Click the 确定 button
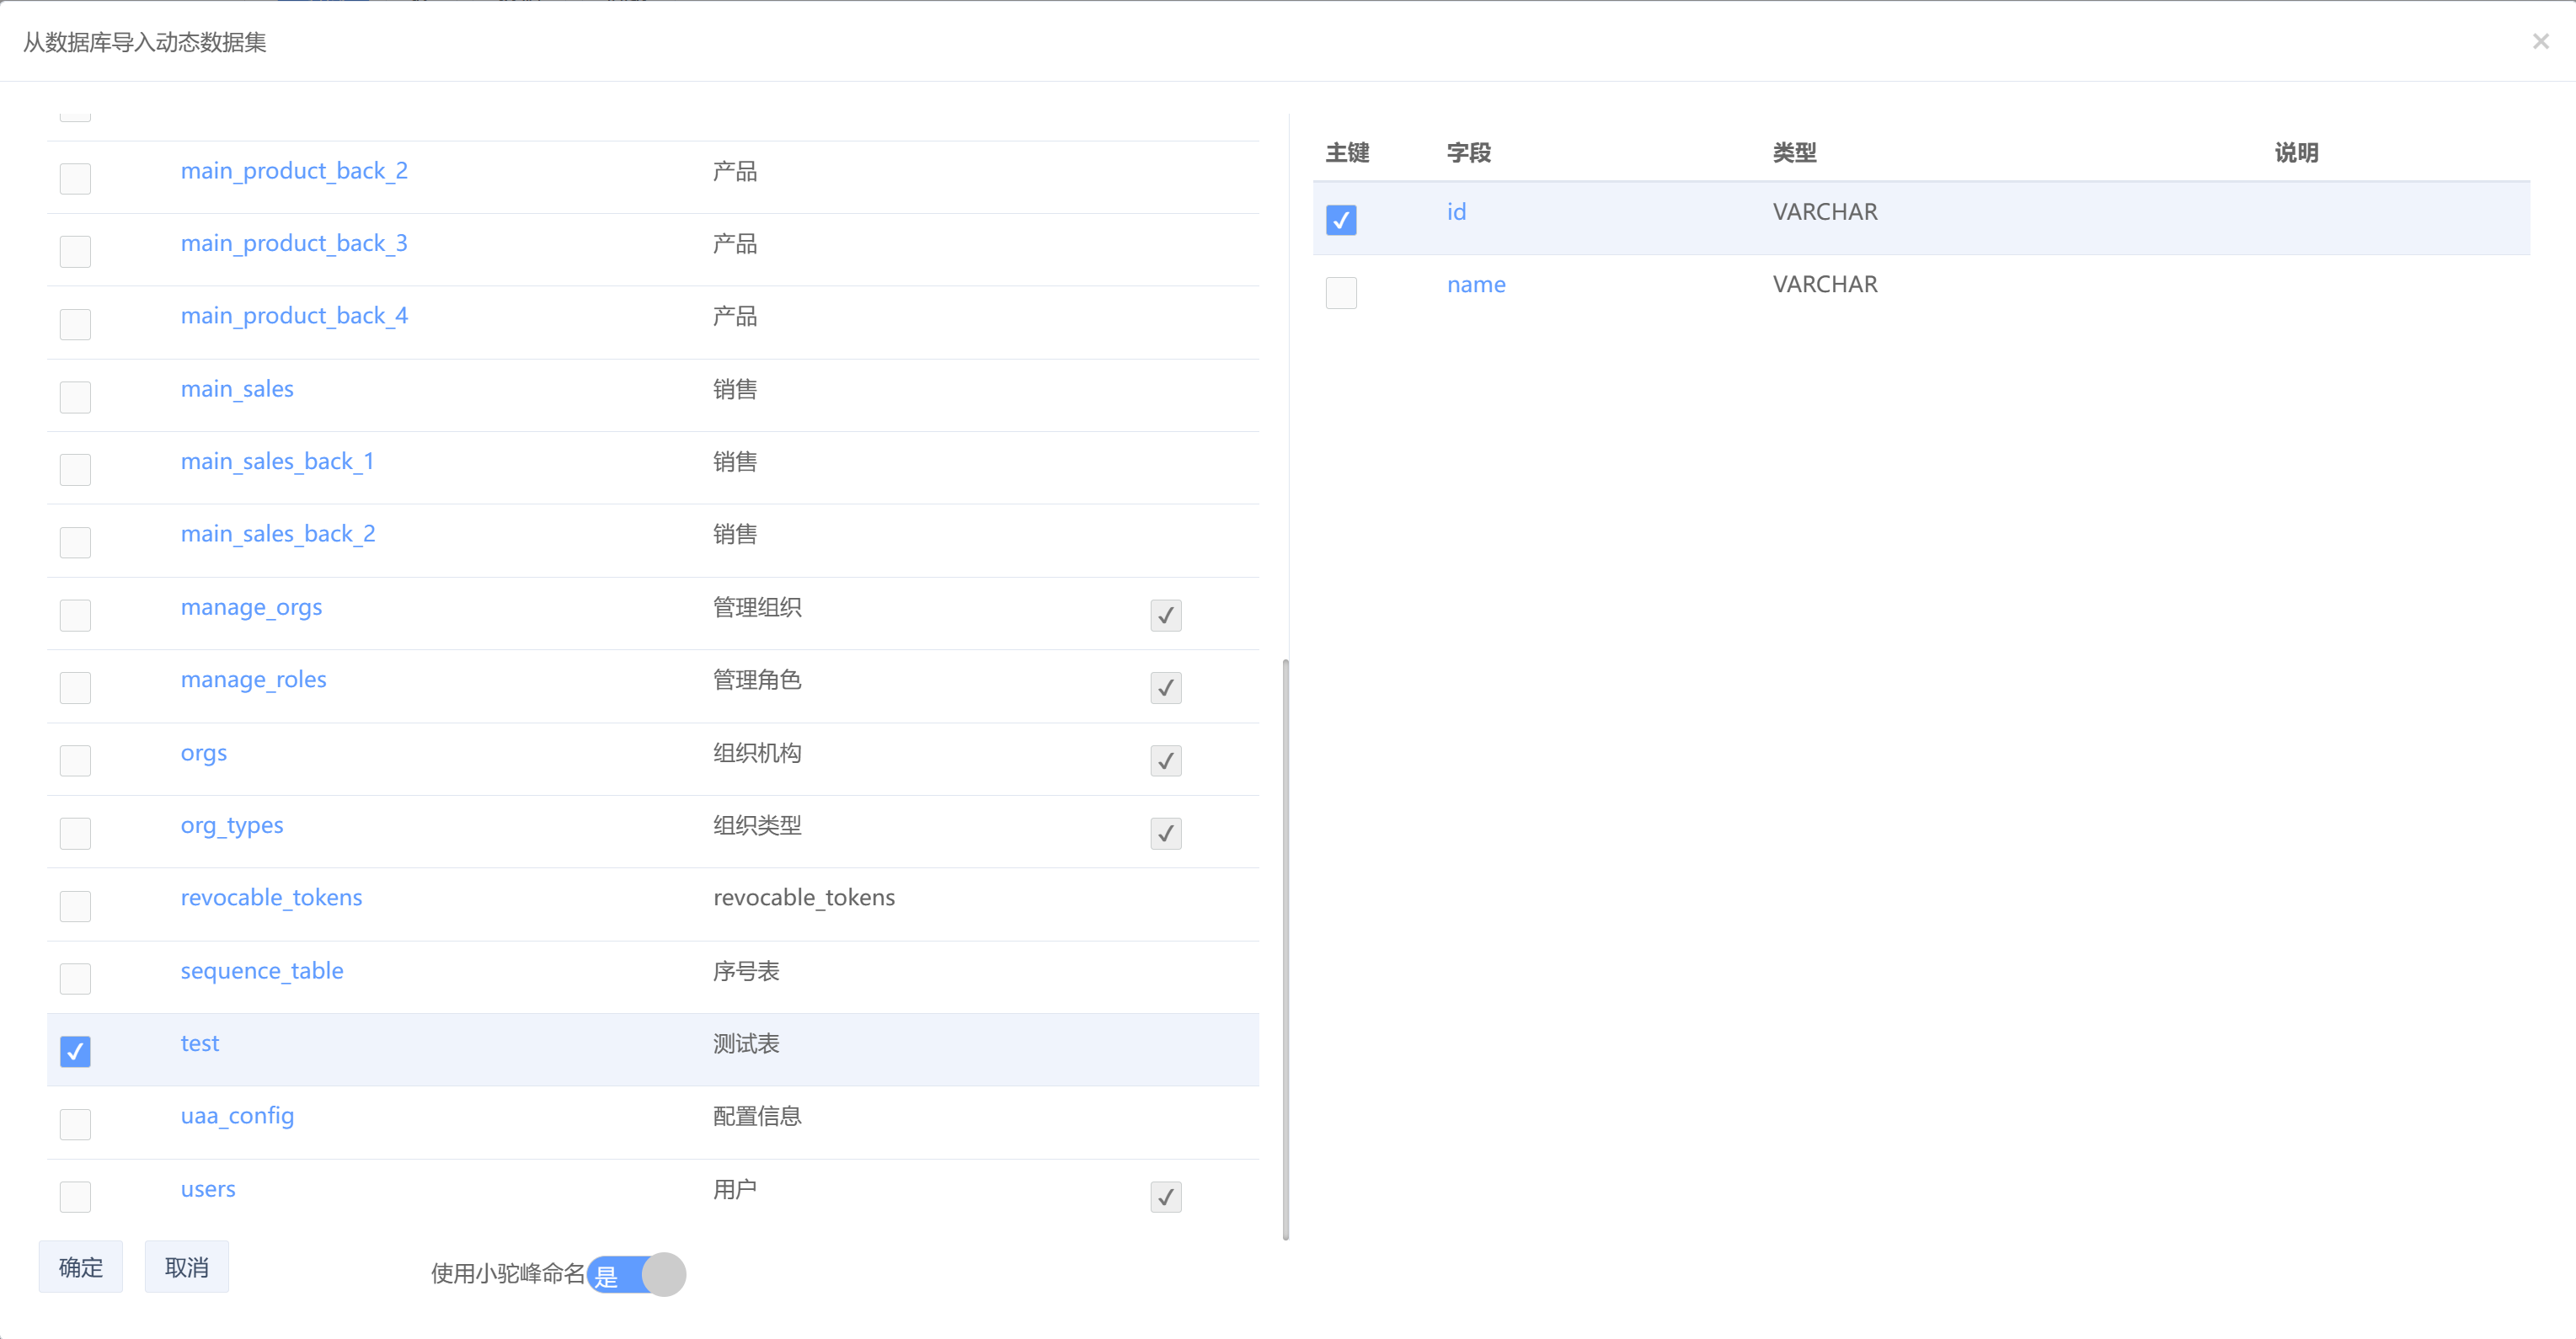 click(x=81, y=1267)
